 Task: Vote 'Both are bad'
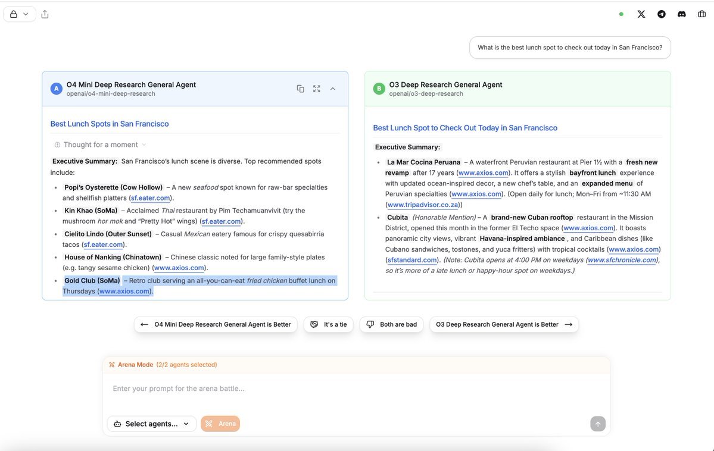(x=392, y=324)
